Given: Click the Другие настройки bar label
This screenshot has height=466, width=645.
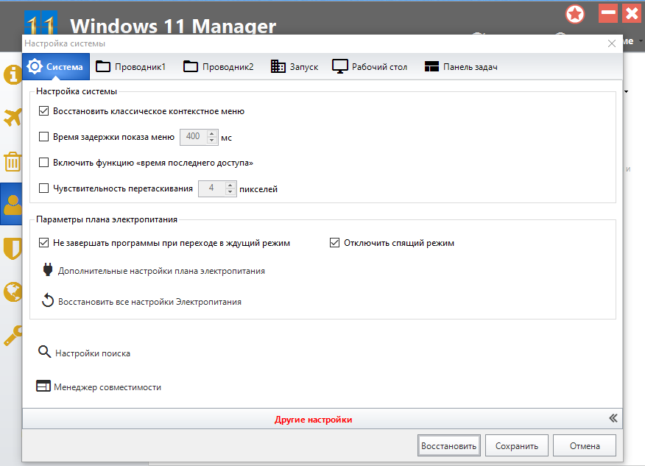Looking at the screenshot, I should coord(314,420).
